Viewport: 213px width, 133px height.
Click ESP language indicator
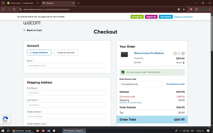192,131
